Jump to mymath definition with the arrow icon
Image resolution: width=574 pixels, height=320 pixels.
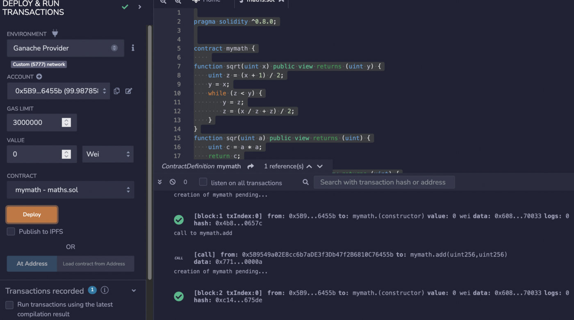(251, 166)
